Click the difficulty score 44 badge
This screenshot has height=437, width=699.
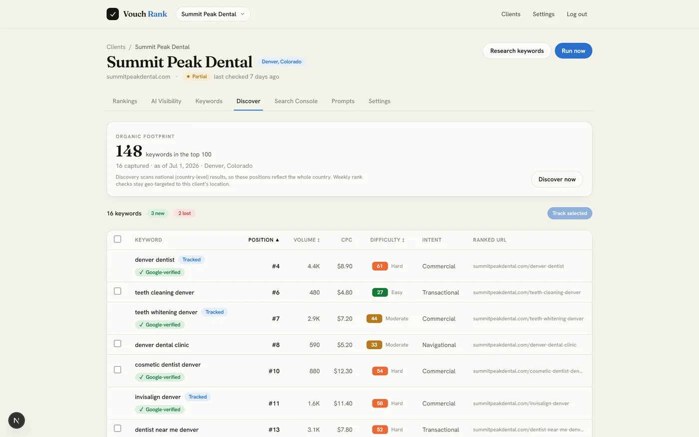(x=374, y=319)
